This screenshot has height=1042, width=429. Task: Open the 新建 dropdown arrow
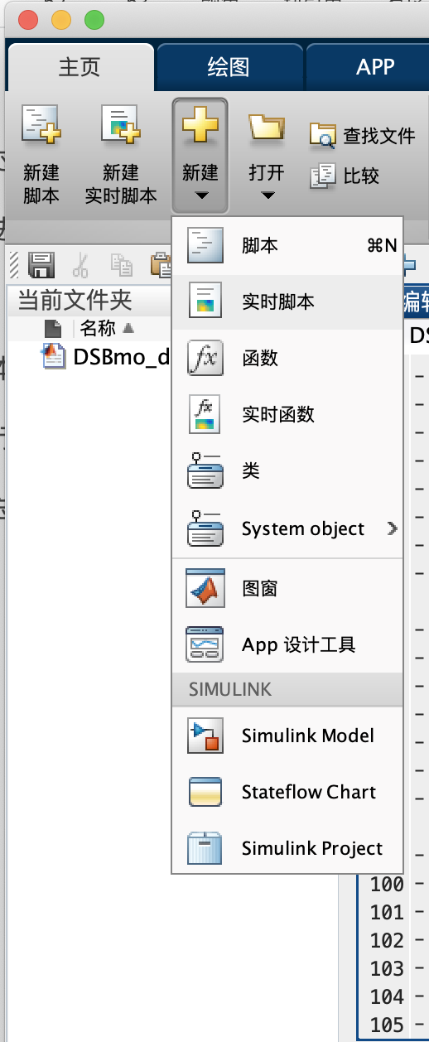[x=200, y=196]
